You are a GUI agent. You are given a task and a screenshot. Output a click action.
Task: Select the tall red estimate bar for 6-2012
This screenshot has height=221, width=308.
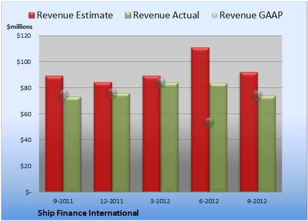click(x=200, y=119)
